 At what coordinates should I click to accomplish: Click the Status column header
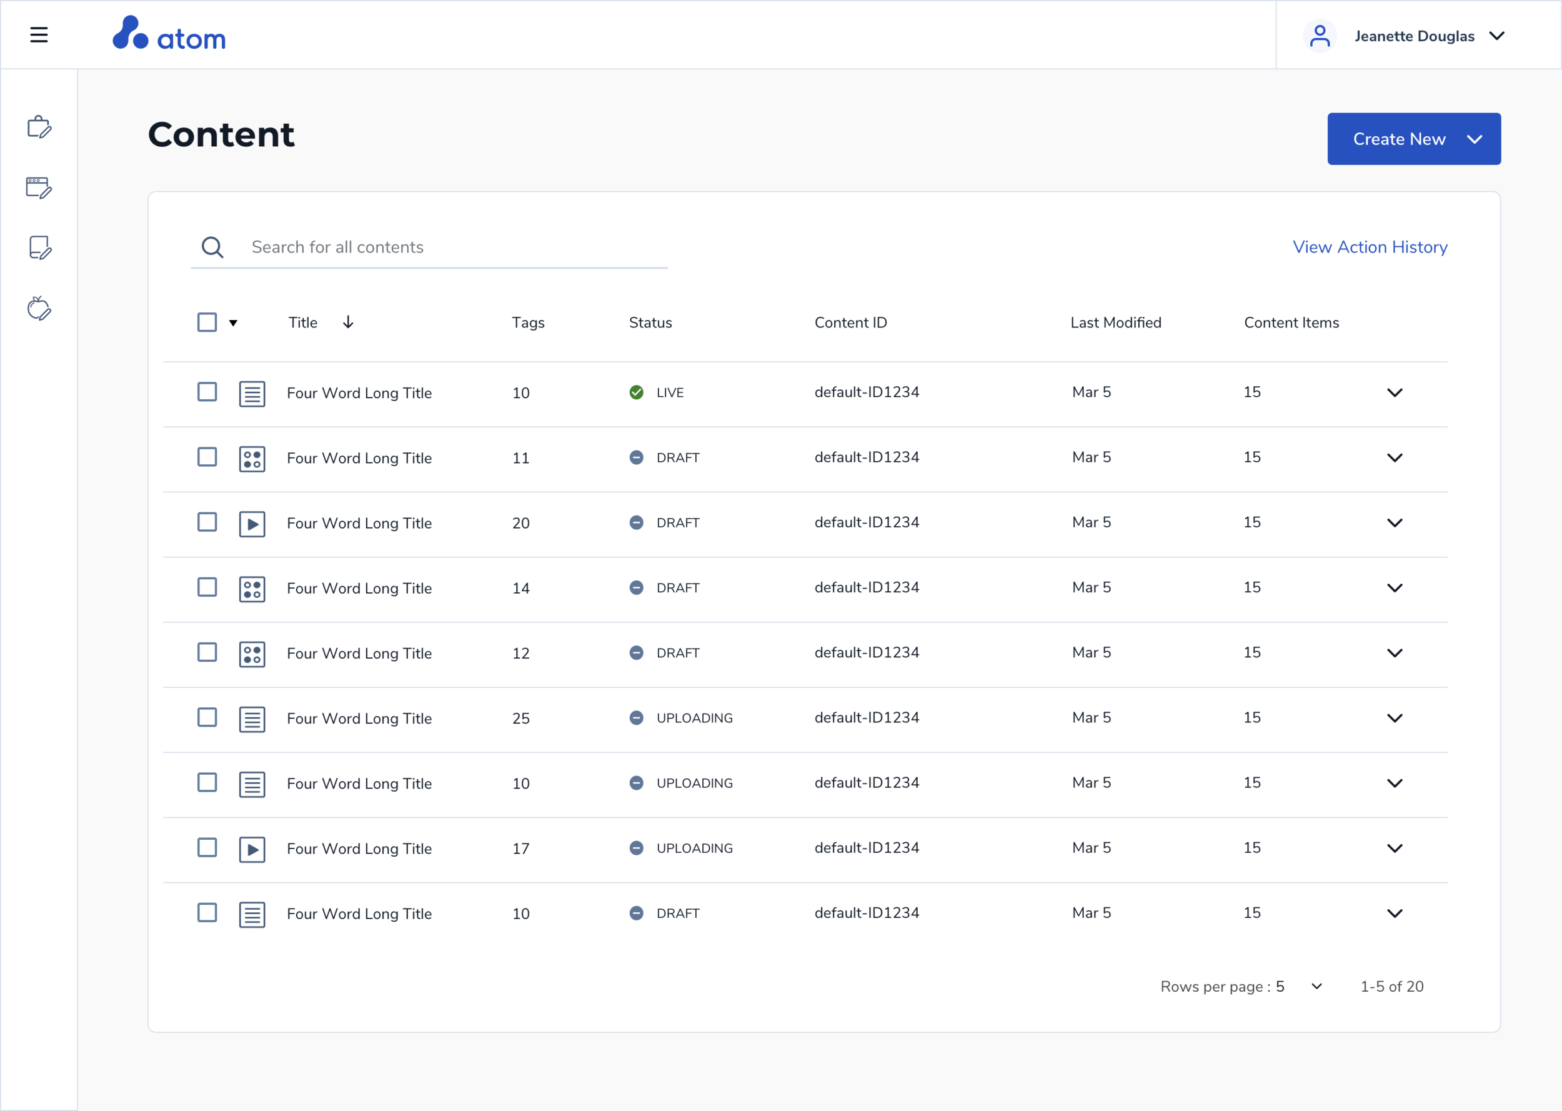650,322
